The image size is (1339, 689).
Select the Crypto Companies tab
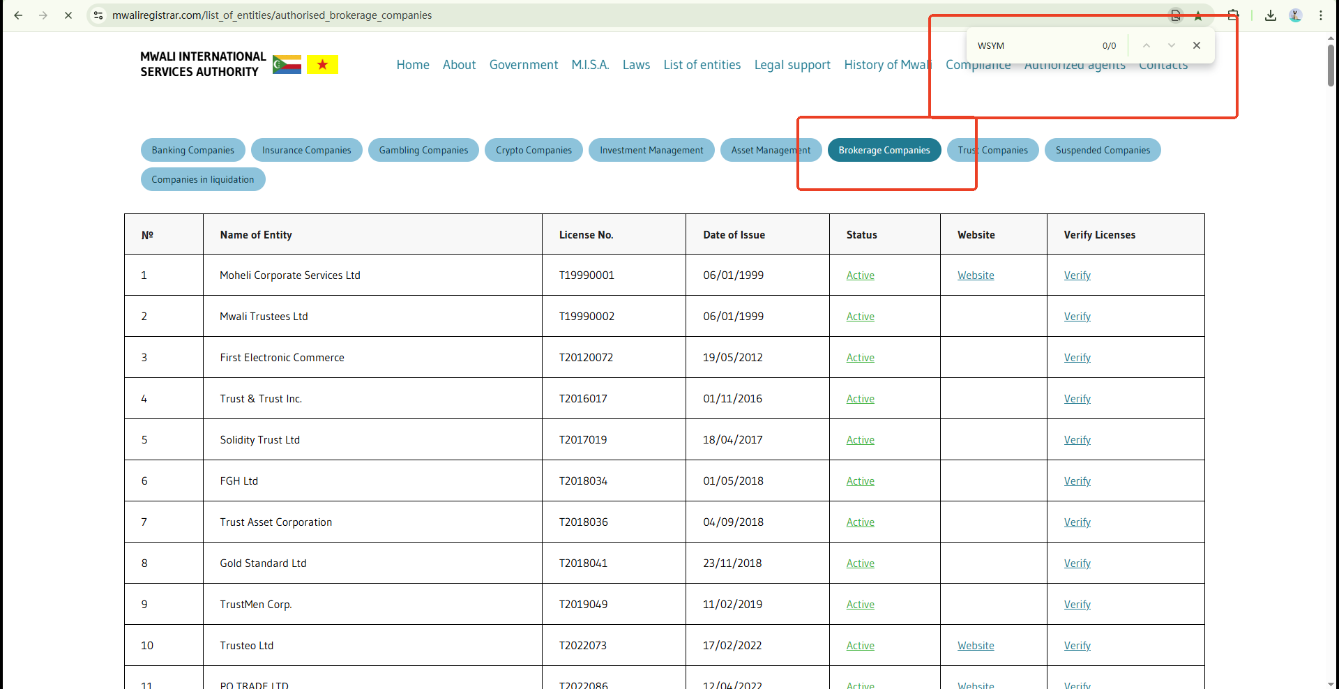coord(534,150)
